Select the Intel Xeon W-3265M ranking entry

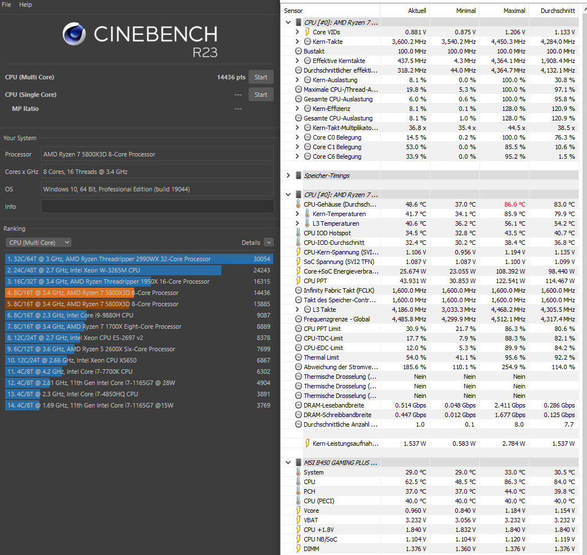click(139, 270)
